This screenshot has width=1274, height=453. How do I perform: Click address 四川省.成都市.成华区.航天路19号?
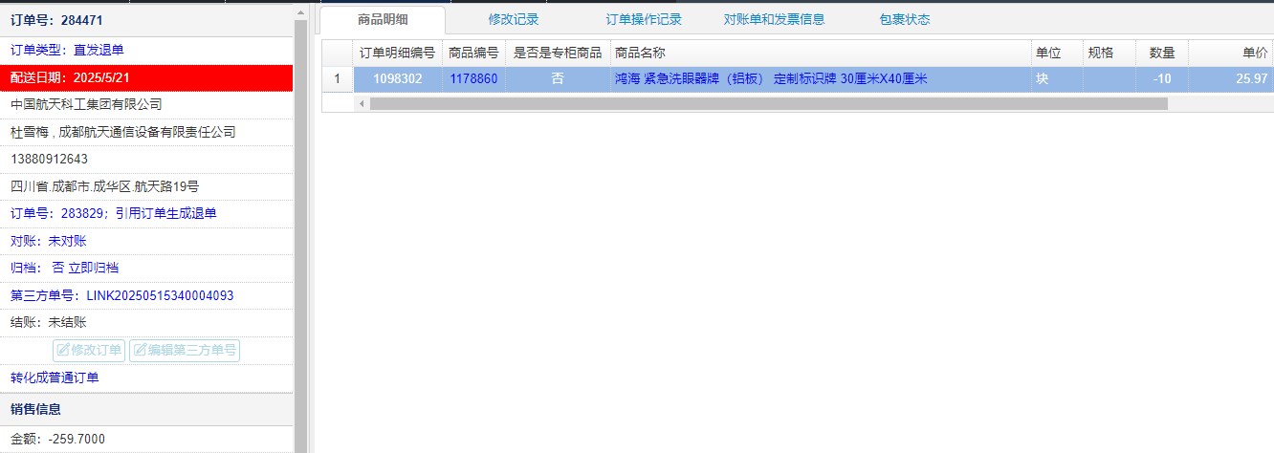[104, 186]
